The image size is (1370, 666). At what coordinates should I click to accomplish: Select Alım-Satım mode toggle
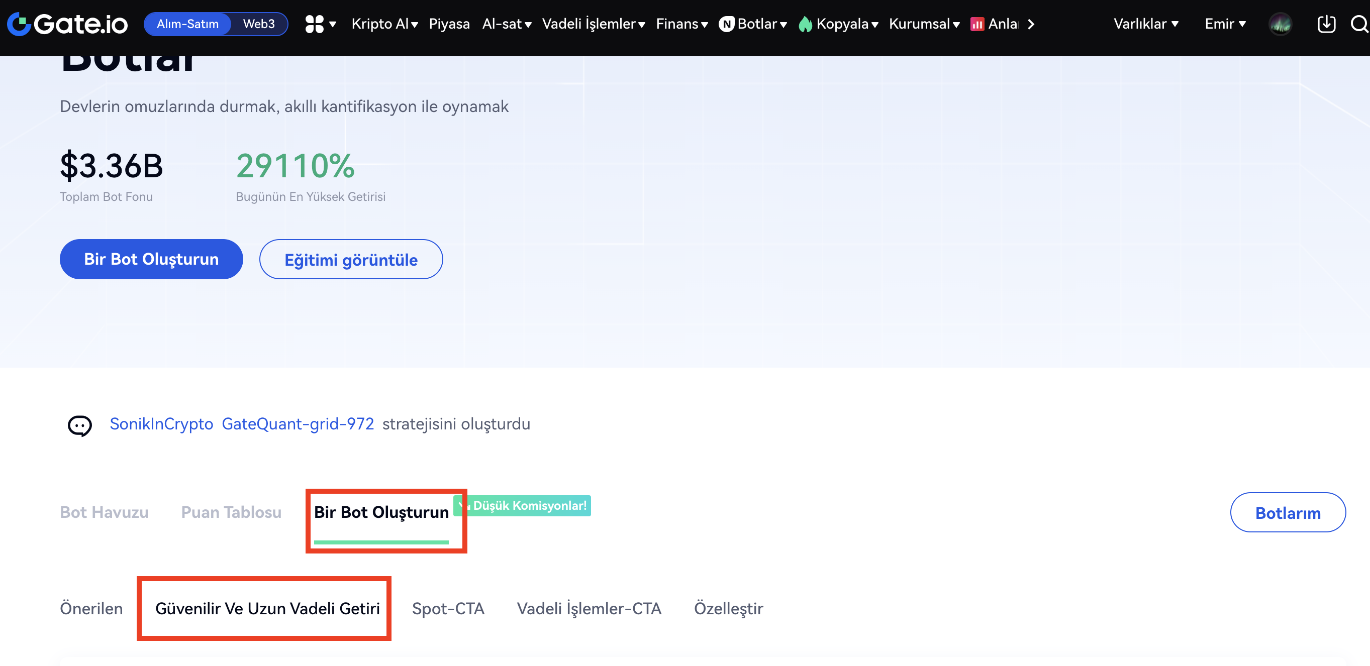(x=188, y=24)
